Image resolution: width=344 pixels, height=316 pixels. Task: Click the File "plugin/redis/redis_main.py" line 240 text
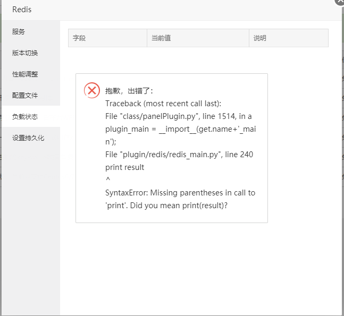[179, 155]
